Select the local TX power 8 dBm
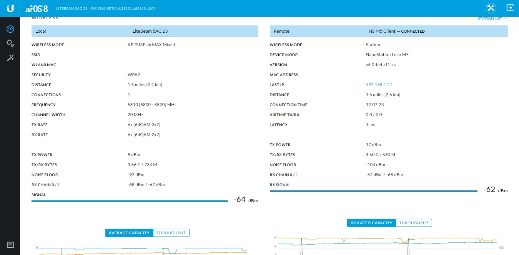The width and height of the screenshot is (519, 255). 134,155
